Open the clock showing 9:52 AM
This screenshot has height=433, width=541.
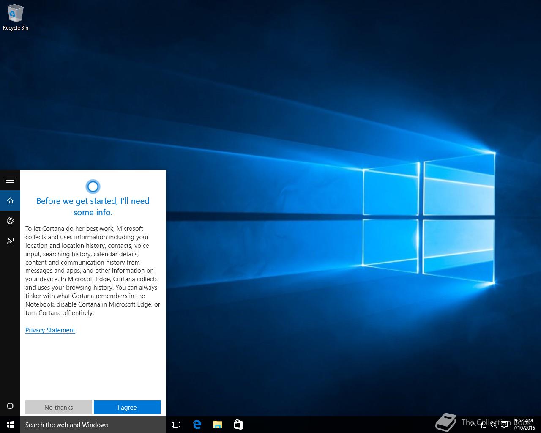(524, 425)
